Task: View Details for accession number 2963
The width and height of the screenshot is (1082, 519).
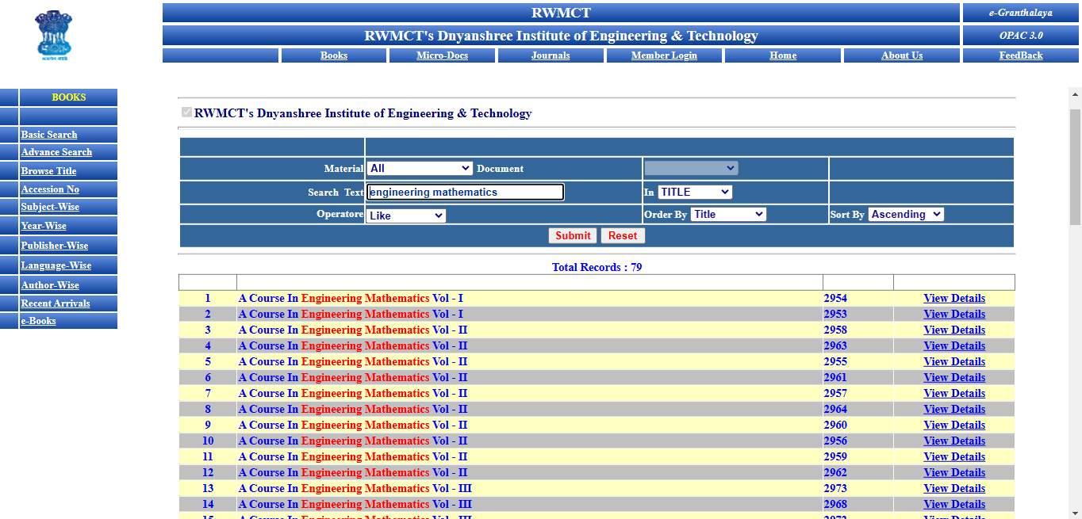Action: [x=954, y=346]
